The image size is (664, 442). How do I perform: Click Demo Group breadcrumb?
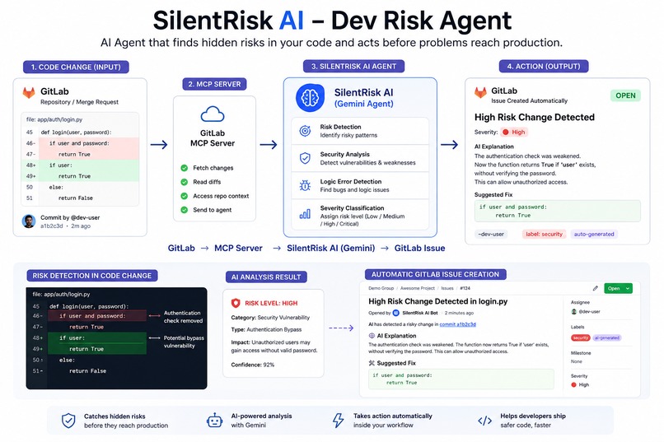click(x=381, y=288)
